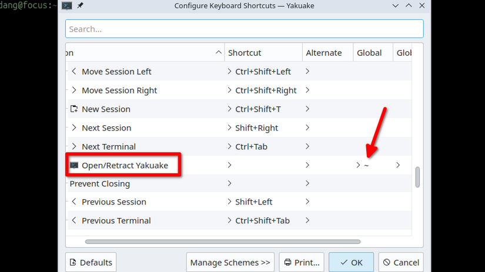Click the Previous Terminal arrow icon

point(74,221)
